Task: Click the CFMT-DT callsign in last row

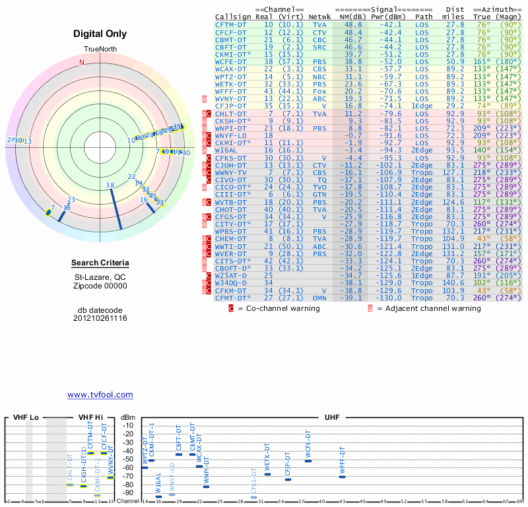Action: pos(231,297)
